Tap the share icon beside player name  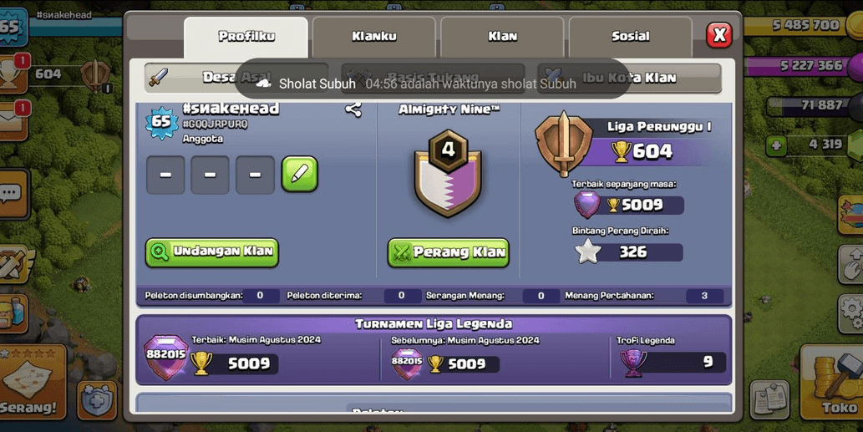point(353,109)
